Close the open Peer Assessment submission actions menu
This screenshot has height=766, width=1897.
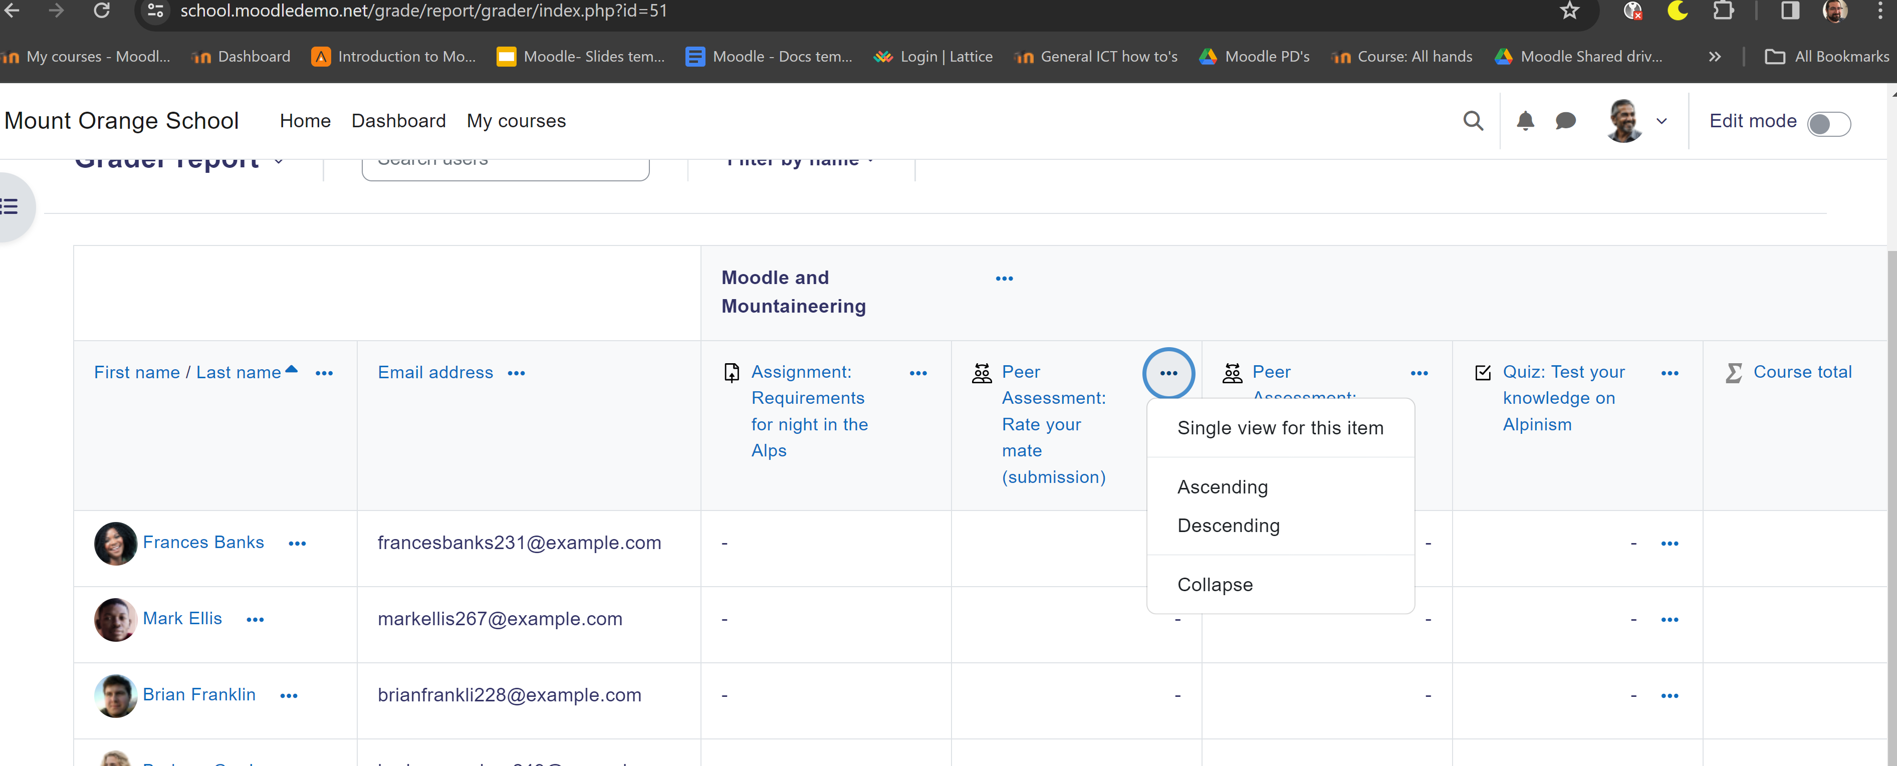[1168, 373]
